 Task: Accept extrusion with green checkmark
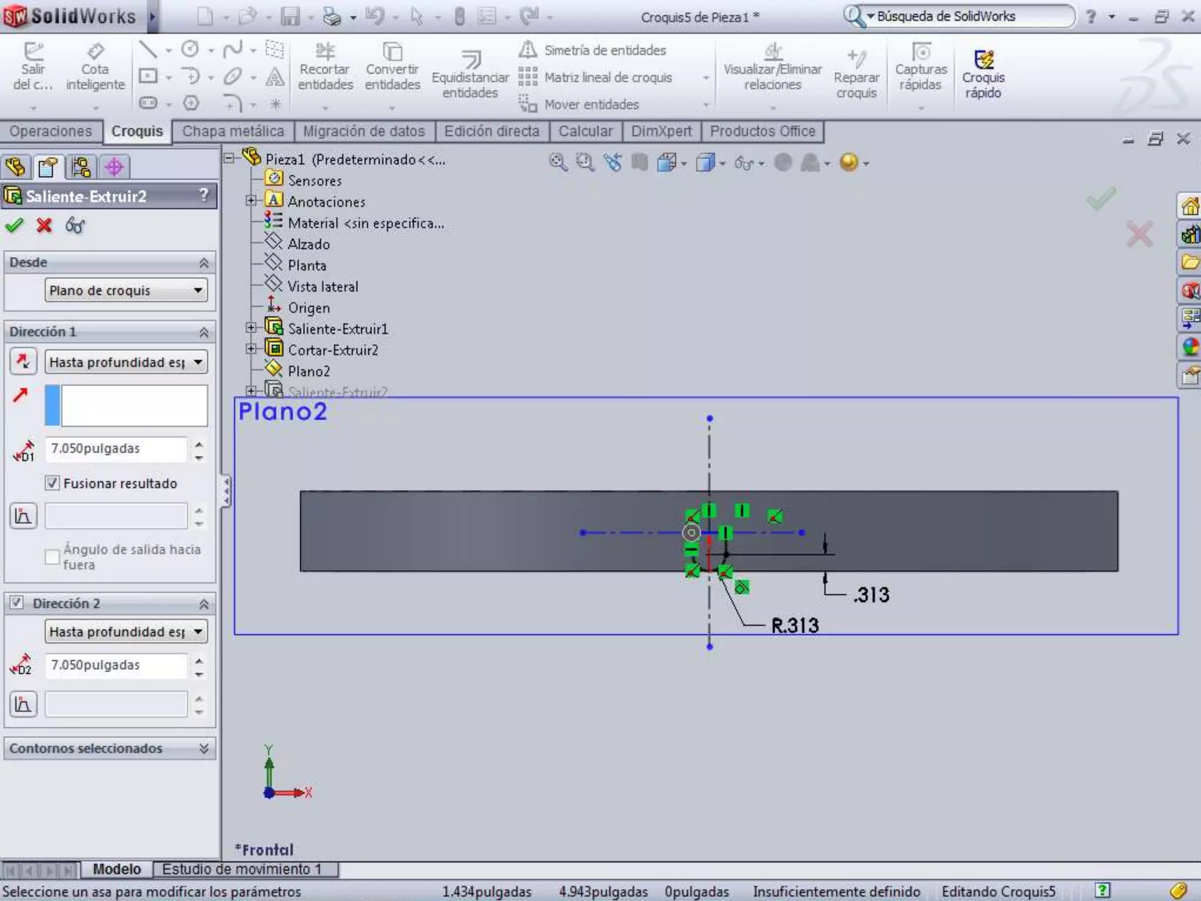tap(14, 225)
